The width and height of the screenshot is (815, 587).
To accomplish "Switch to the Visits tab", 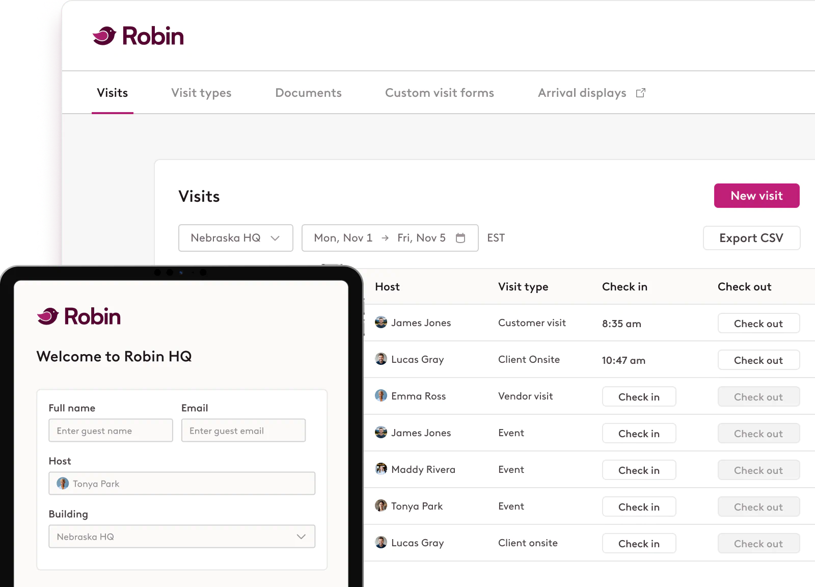I will (x=113, y=93).
